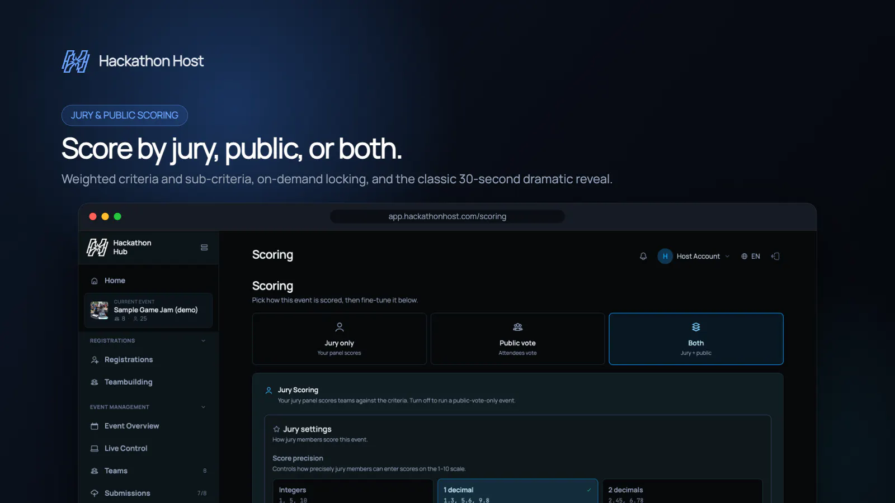Select the Public vote scoring mode
The height and width of the screenshot is (503, 895).
point(517,339)
